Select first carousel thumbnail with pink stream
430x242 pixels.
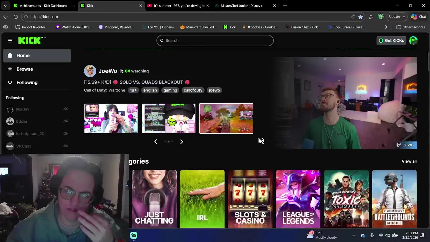coord(111,118)
